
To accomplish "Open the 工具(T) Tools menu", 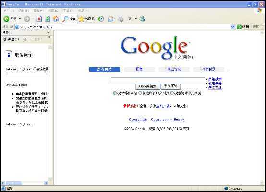I will coord(68,11).
